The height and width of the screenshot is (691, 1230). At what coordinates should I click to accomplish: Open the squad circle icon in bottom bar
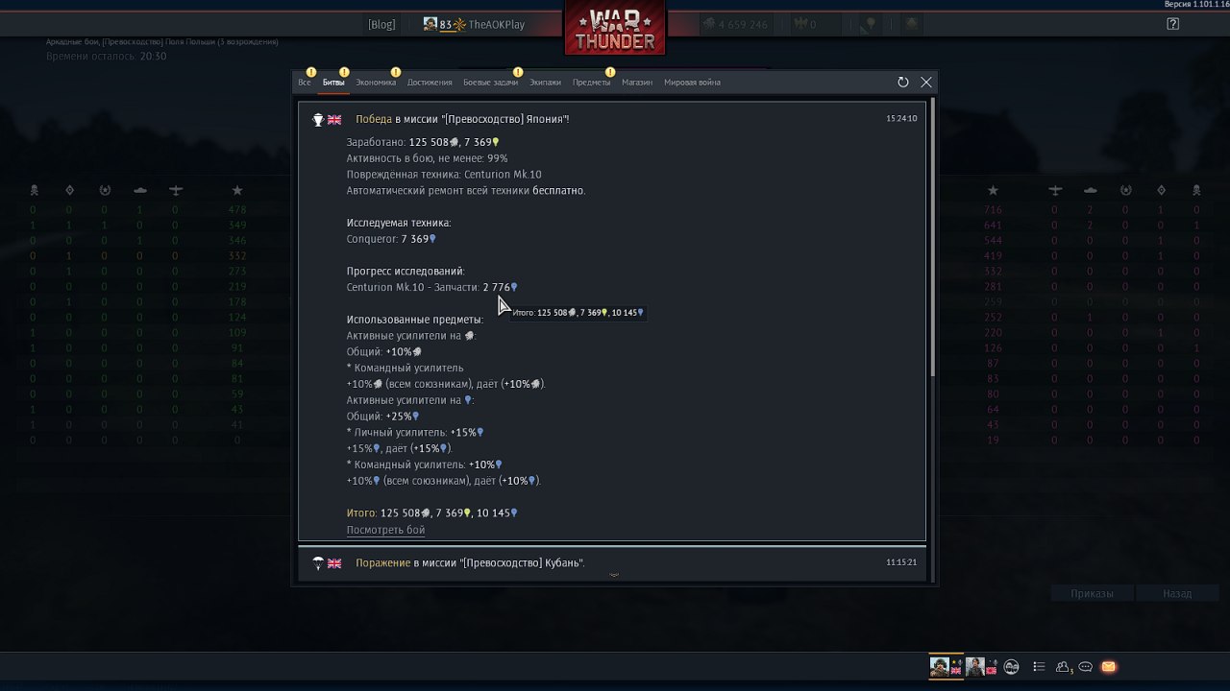(x=1011, y=667)
